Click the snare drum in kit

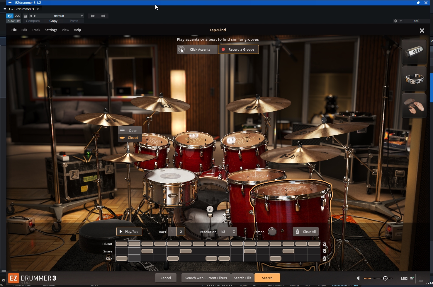171,187
